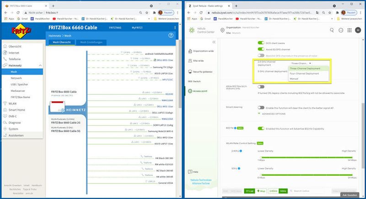
Task: Open Security gateway in the Nebula sidebar
Action: (x=200, y=72)
